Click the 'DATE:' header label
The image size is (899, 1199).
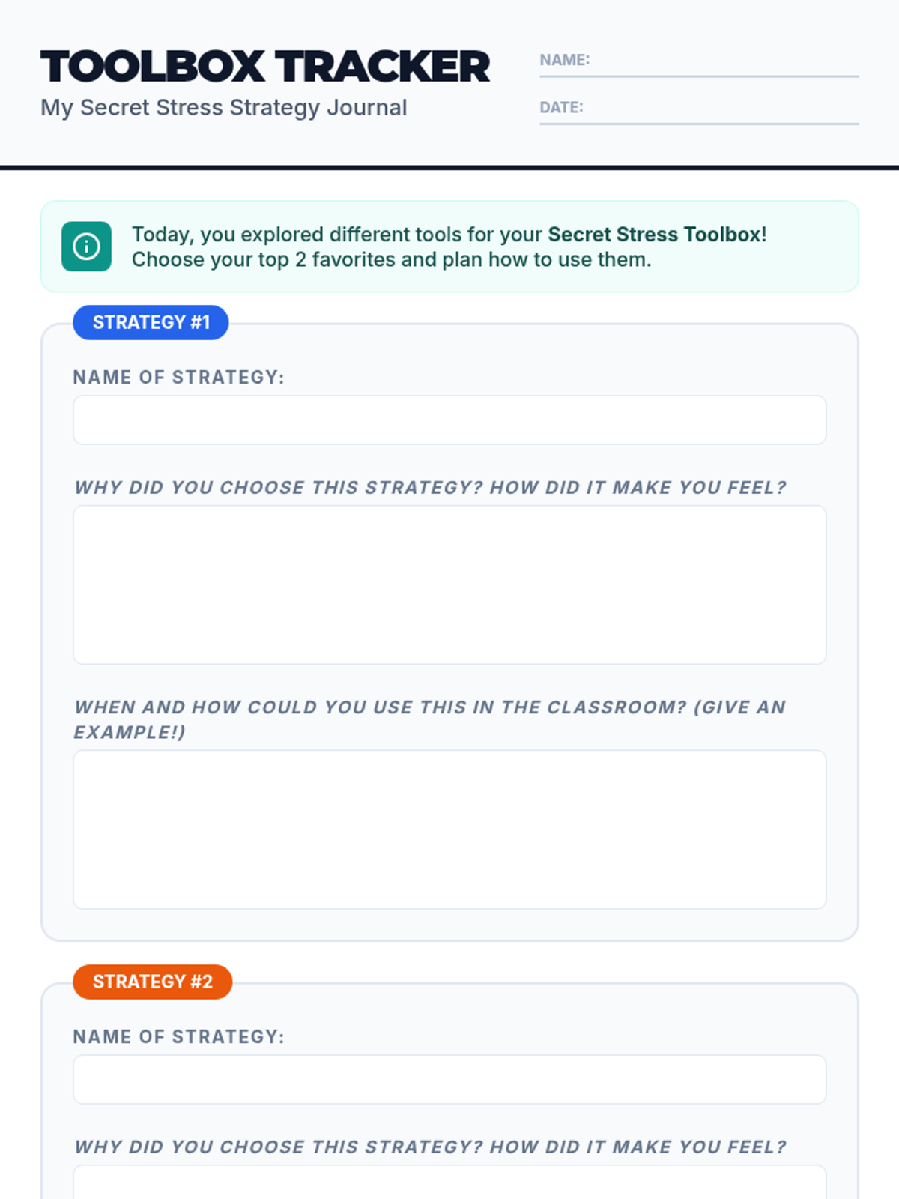click(561, 107)
